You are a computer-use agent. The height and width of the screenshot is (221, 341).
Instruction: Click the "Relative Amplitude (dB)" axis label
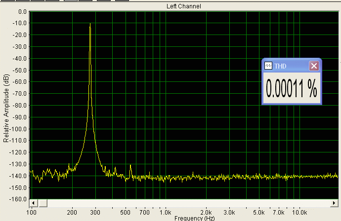coord(6,109)
